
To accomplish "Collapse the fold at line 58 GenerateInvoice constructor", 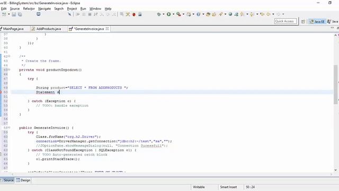I will tap(9, 127).
